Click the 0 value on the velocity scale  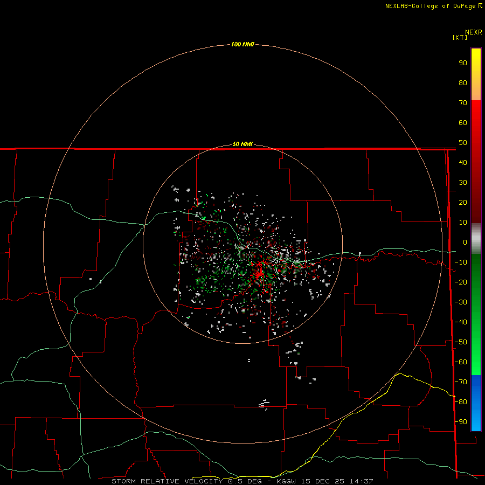click(x=465, y=242)
